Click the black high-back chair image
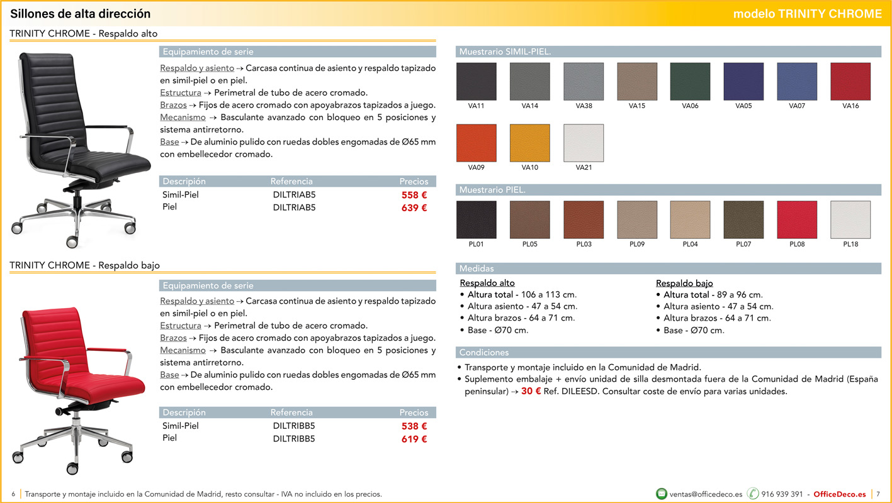892x503 pixels. pos(79,148)
